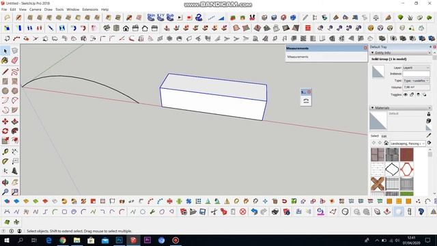Screen dimensions: 437x246
Task: Toggle cast shadows icon
Action: click(x=425, y=94)
